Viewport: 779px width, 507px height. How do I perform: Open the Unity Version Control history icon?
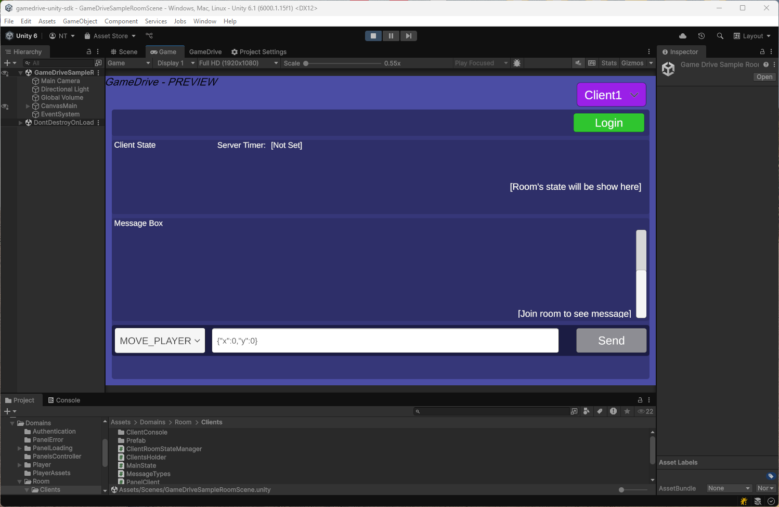pyautogui.click(x=702, y=35)
